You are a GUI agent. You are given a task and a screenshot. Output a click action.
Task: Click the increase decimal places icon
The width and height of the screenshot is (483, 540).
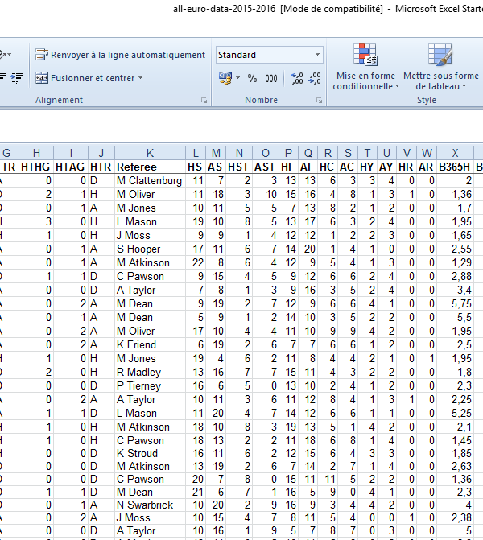pos(296,78)
